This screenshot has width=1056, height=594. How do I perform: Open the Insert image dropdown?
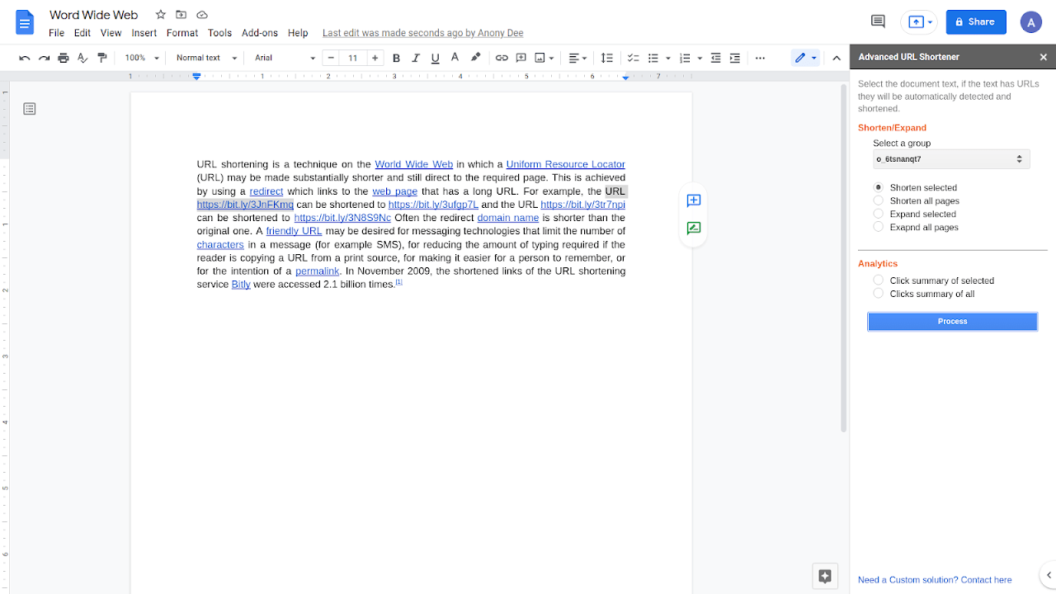(x=544, y=58)
